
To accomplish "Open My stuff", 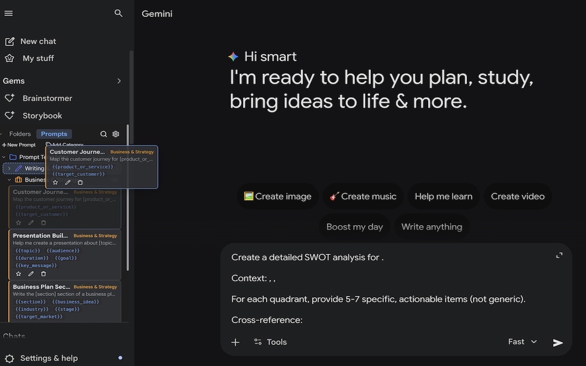I will tap(29, 58).
